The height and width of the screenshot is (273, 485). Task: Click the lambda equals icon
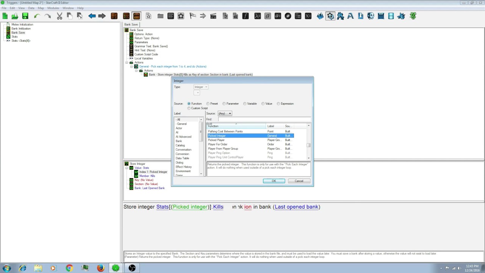(257, 16)
